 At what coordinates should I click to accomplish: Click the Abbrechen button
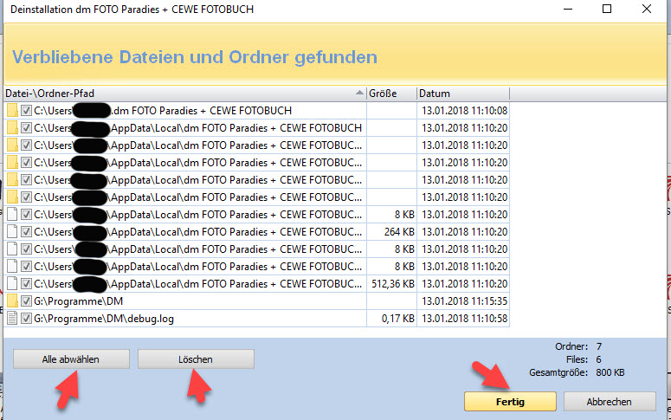[610, 402]
